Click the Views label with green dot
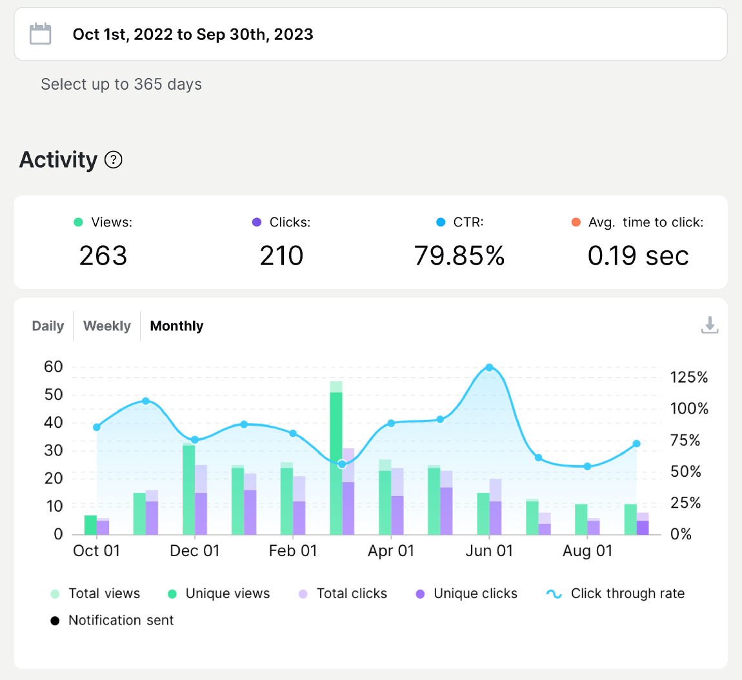This screenshot has height=680, width=742. [103, 223]
